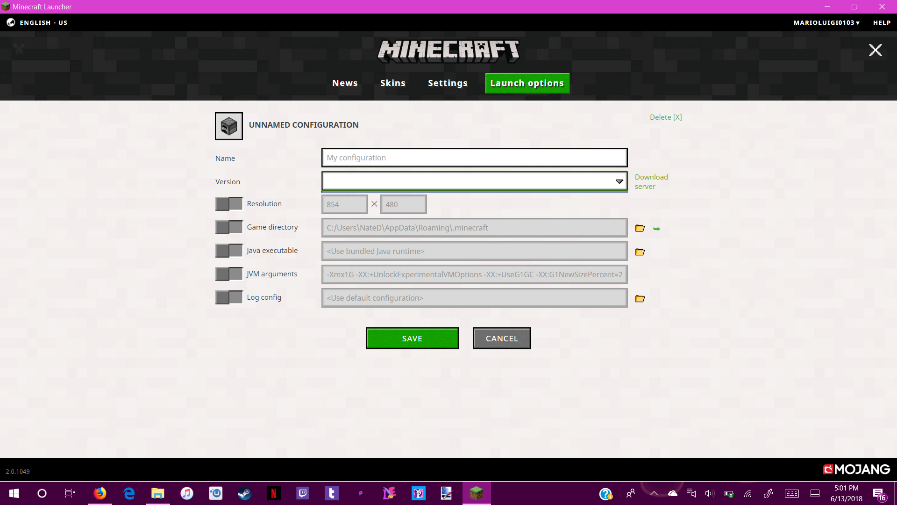The height and width of the screenshot is (505, 897).
Task: Open the MARIOLUIGI0103 account dropdown
Action: [826, 22]
